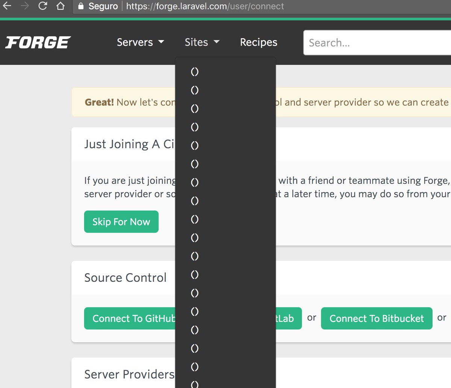The height and width of the screenshot is (388, 451).
Task: Click the Seguro security label
Action: (x=103, y=6)
